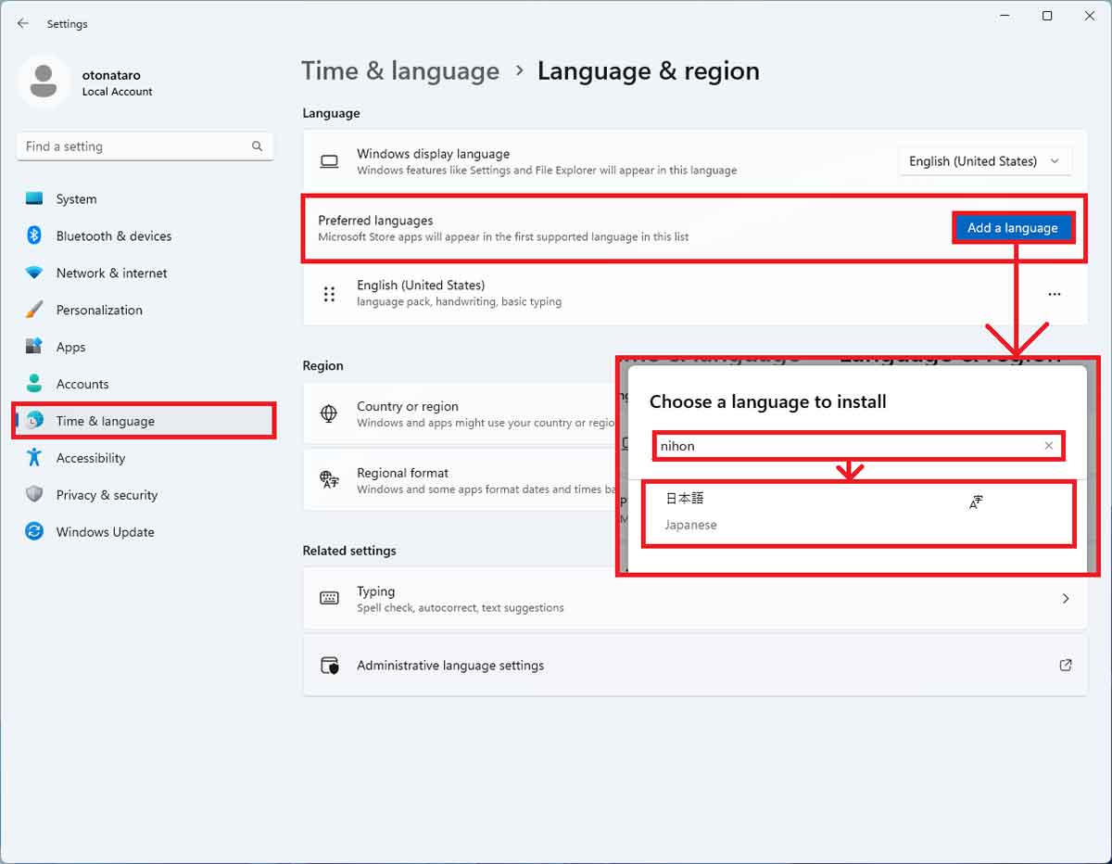Click the otonataro account avatar
Image resolution: width=1112 pixels, height=864 pixels.
point(43,81)
